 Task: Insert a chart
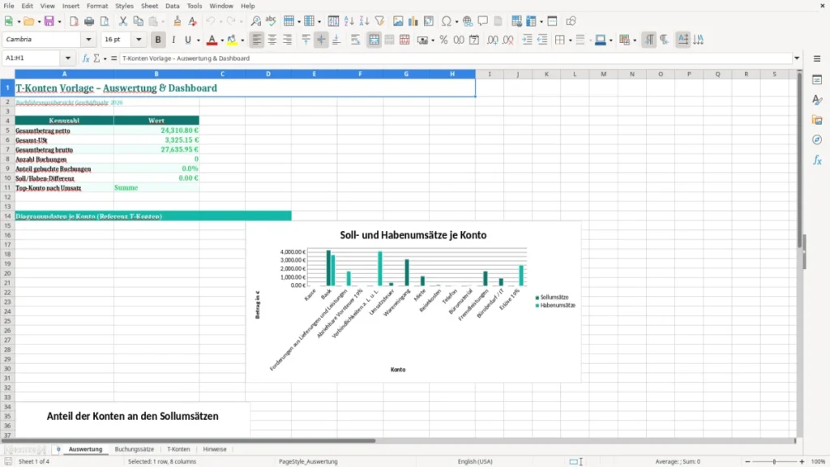click(x=413, y=21)
